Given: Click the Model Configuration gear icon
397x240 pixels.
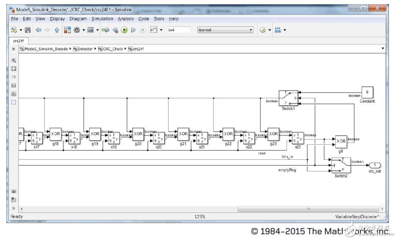Looking at the screenshot, I should pyautogui.click(x=77, y=30).
